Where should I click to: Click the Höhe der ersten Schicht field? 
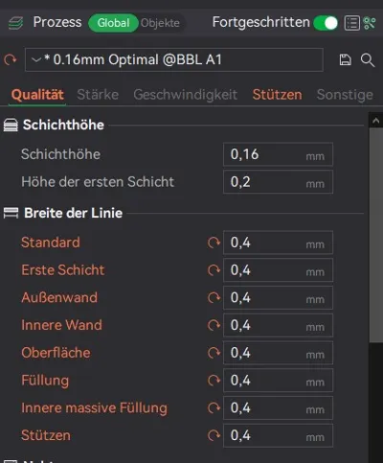click(x=278, y=182)
